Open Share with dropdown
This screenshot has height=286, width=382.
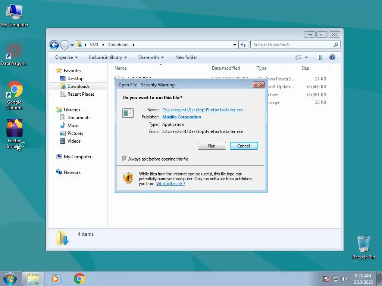coord(151,57)
